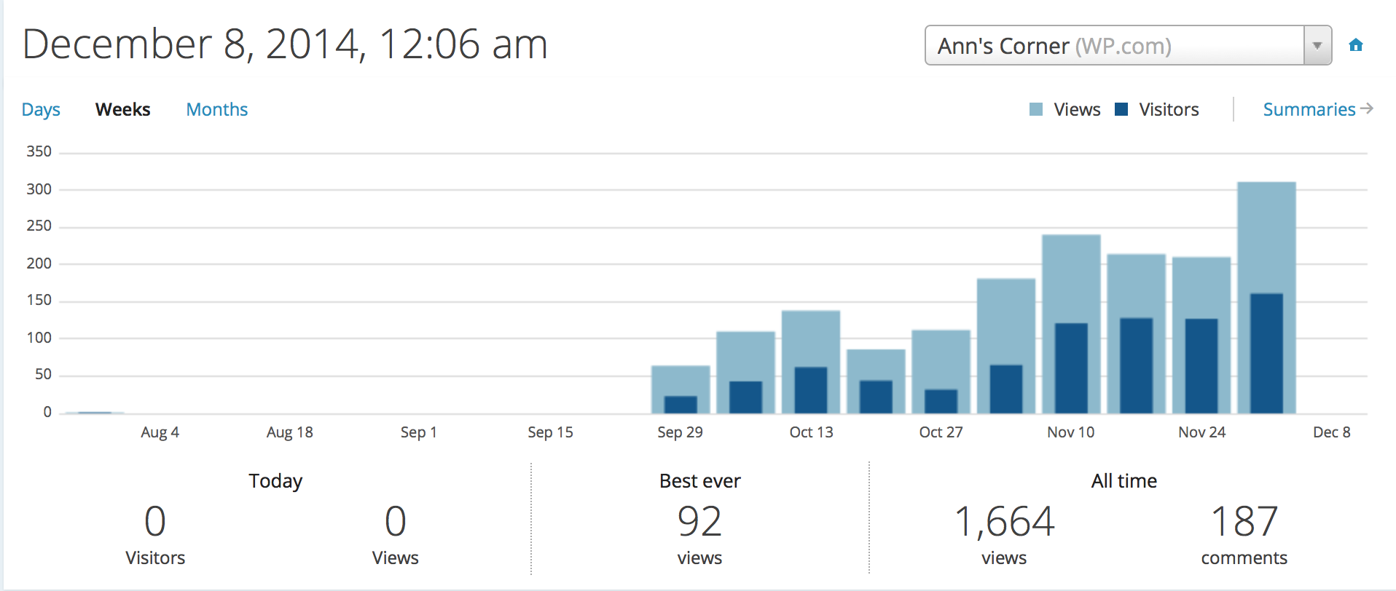Click the light blue Views legend swatch
Screen dimensions: 1396x591
1035,109
